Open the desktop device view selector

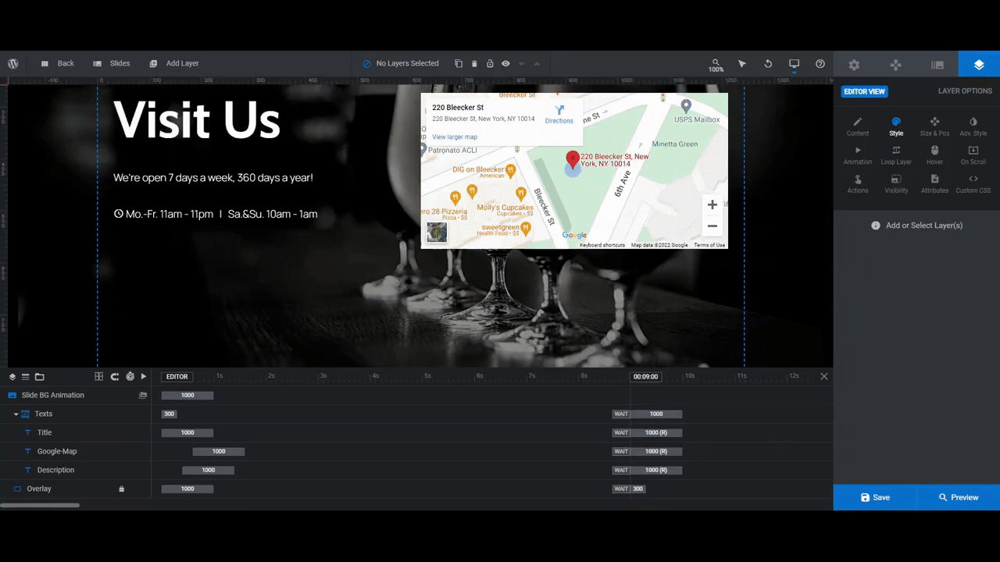pos(795,63)
